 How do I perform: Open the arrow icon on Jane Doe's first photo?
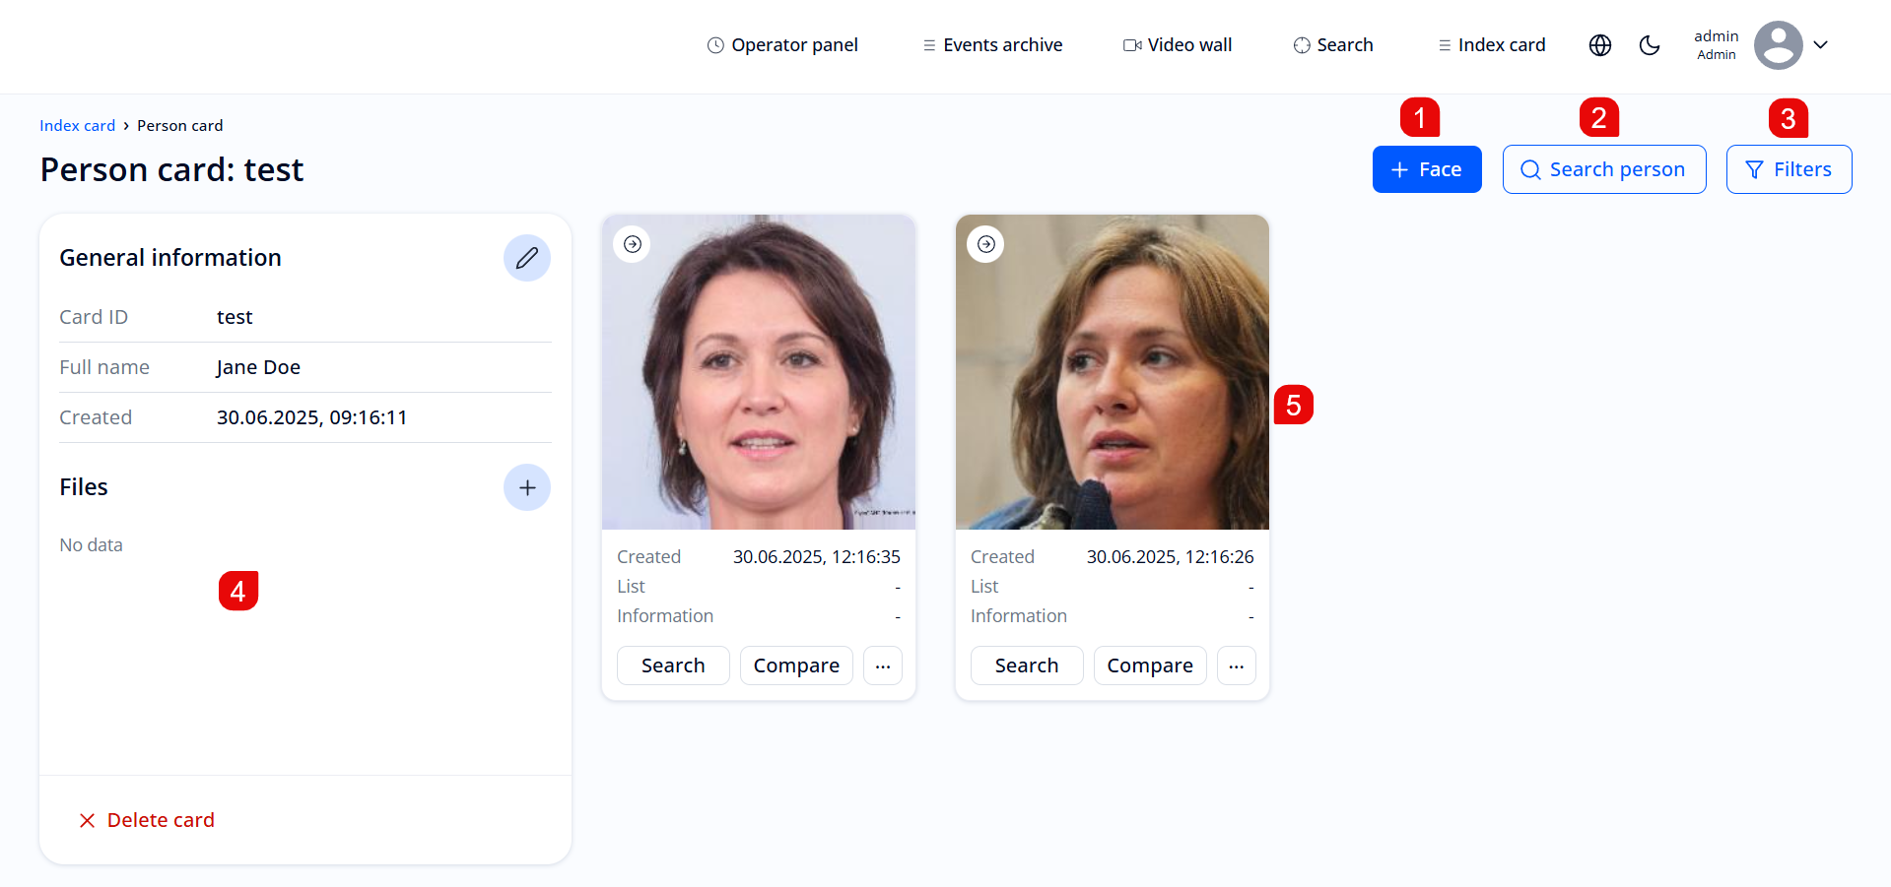pyautogui.click(x=632, y=243)
